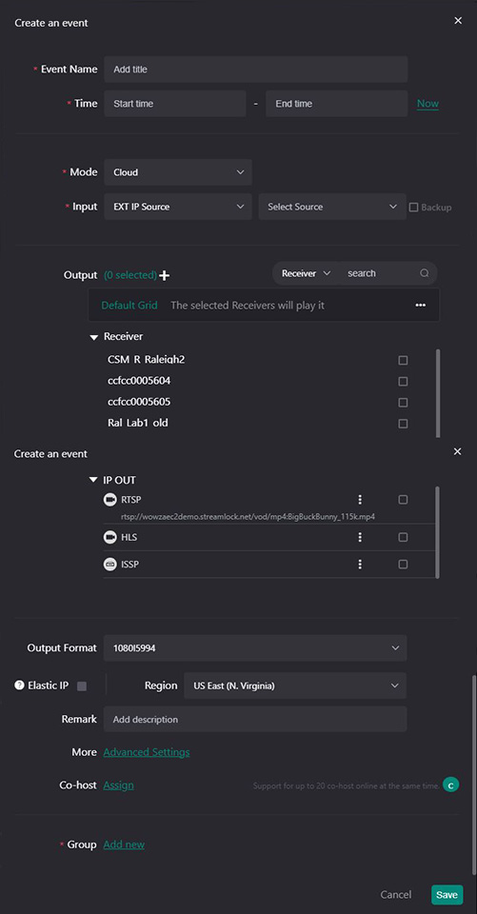This screenshot has width=477, height=914.
Task: Check the Ral Lab1 old receiver
Action: click(403, 424)
